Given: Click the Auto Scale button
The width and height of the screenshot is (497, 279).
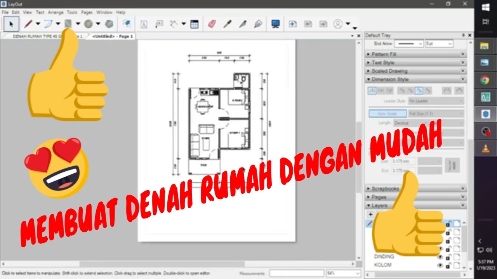Looking at the screenshot, I should (x=388, y=114).
